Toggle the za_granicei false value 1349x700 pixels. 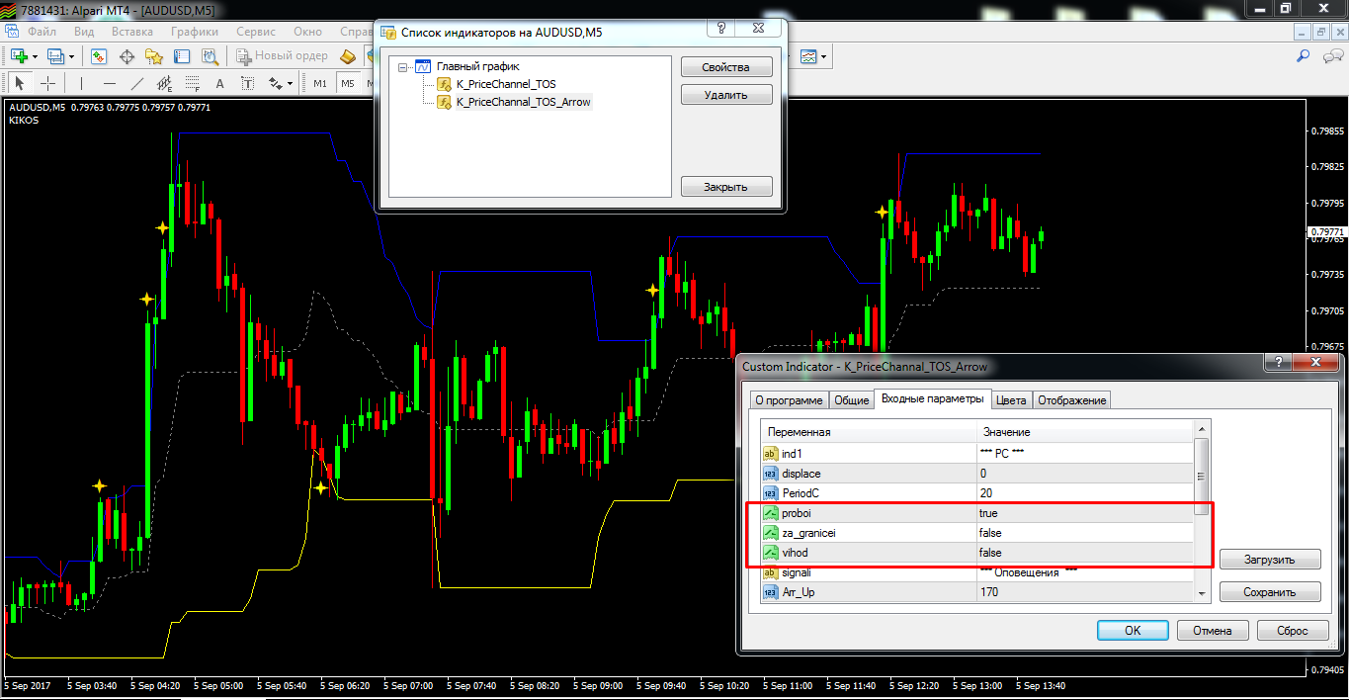989,533
